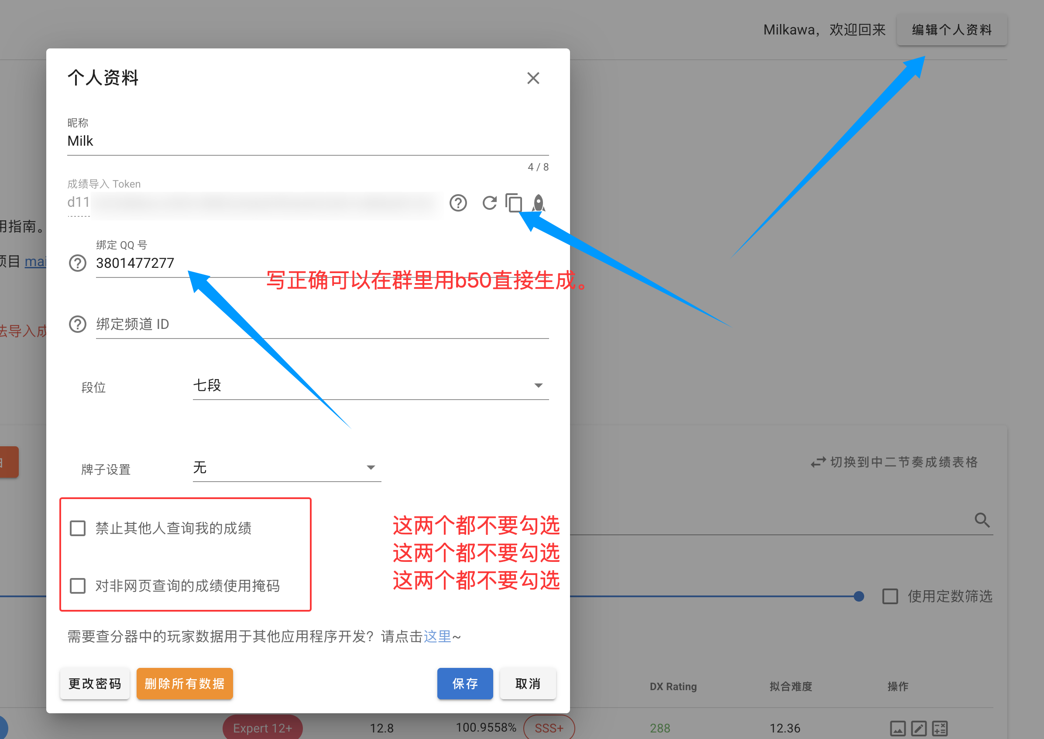
Task: Click the 保存 button
Action: pos(464,684)
